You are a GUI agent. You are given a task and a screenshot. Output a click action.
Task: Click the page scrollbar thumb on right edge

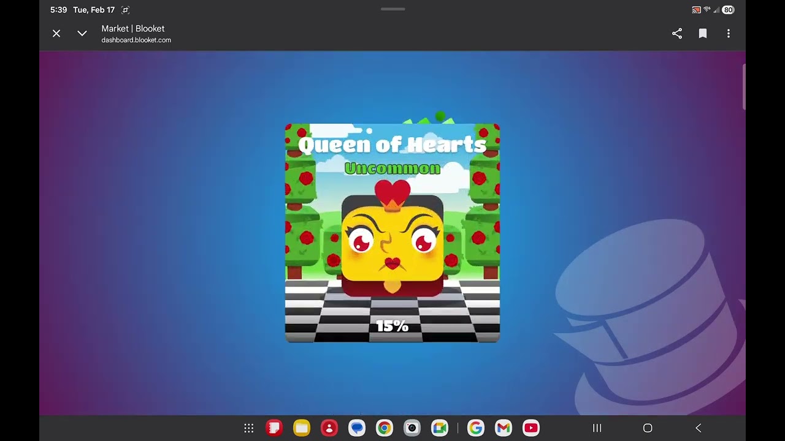pos(744,86)
